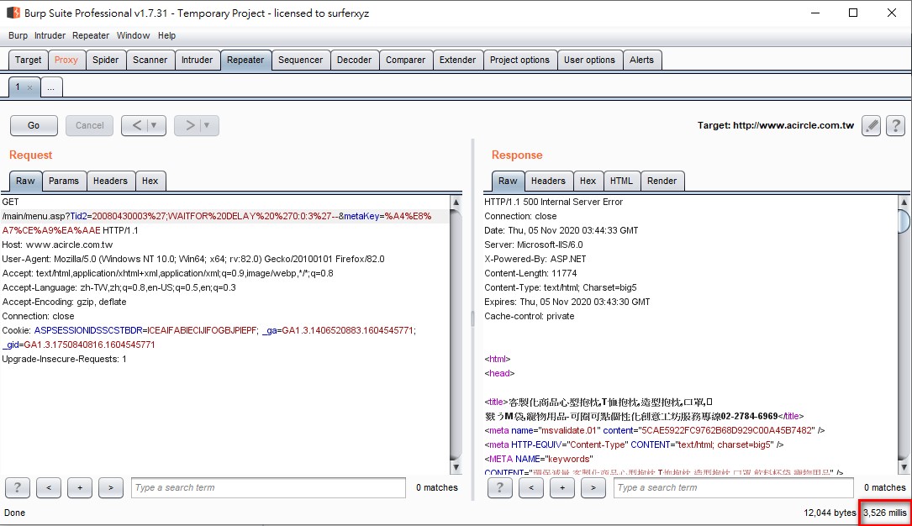Send the request with the Go button
The height and width of the screenshot is (526, 912).
coord(34,125)
